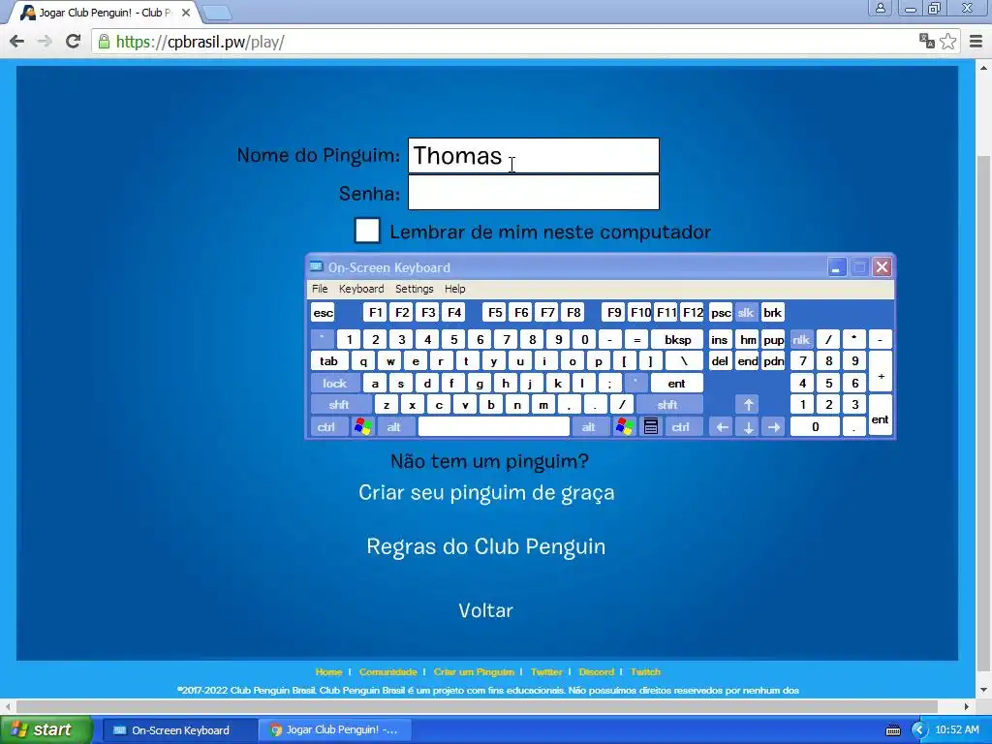
Task: Expand hidden system tray icons
Action: [x=918, y=730]
